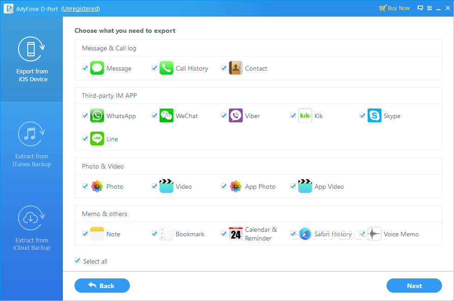Click the WhatsApp icon
This screenshot has height=301, width=454.
coord(97,116)
